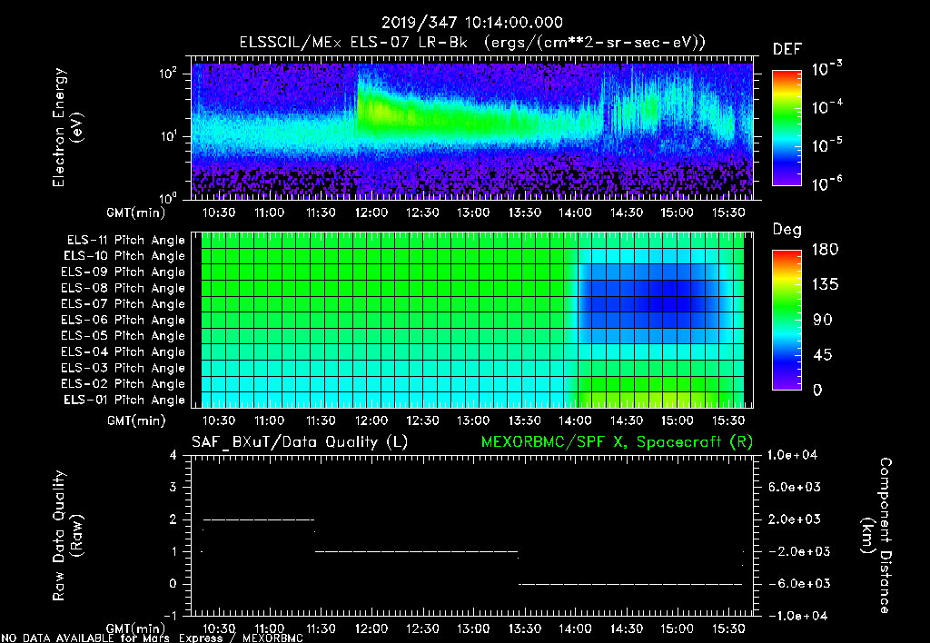Viewport: 930px width, 643px height.
Task: Select ELS-05 Pitch Angle row label
Action: click(x=124, y=336)
